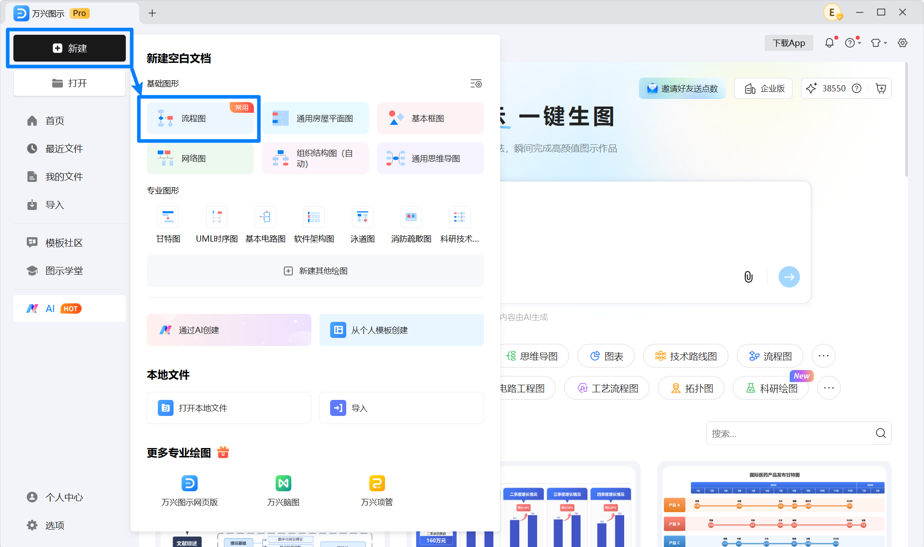Open the settings gear icon top right
The image size is (924, 547).
903,43
